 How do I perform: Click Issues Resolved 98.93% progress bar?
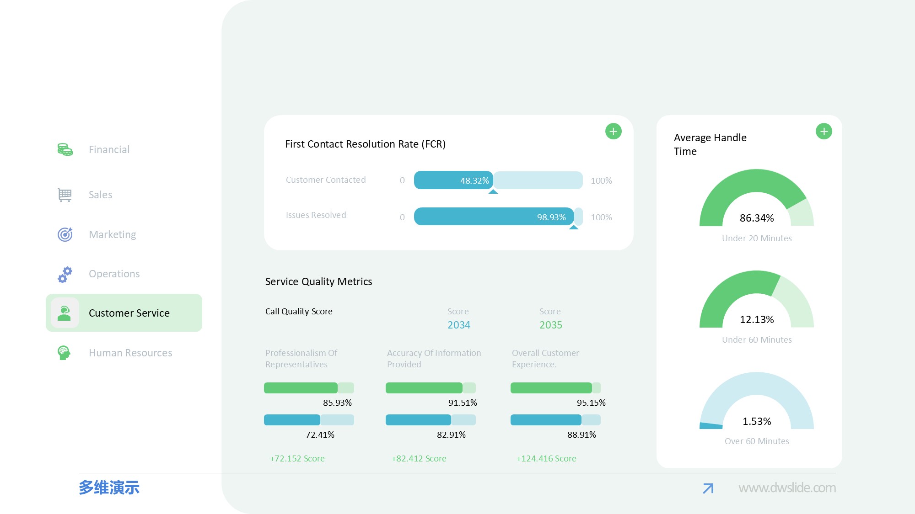tap(493, 217)
